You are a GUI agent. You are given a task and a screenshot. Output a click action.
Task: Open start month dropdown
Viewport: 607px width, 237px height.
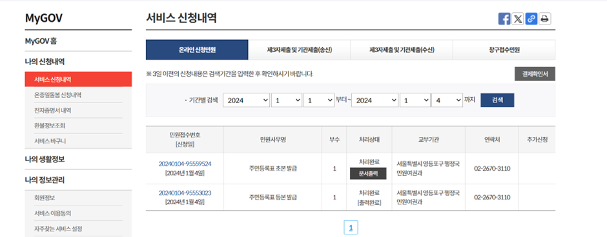[287, 100]
